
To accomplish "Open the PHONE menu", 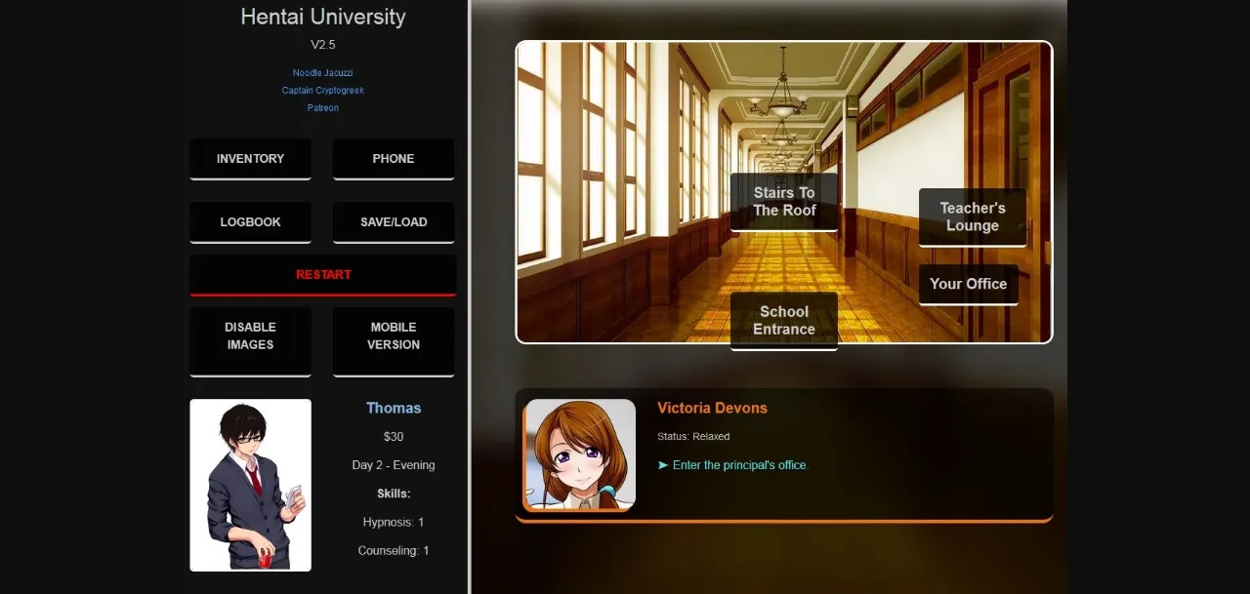I will (x=393, y=158).
